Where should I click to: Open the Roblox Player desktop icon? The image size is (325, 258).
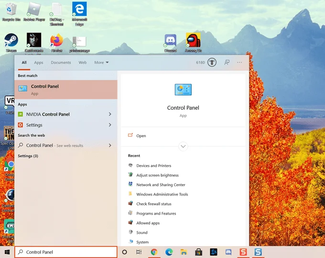point(34,11)
